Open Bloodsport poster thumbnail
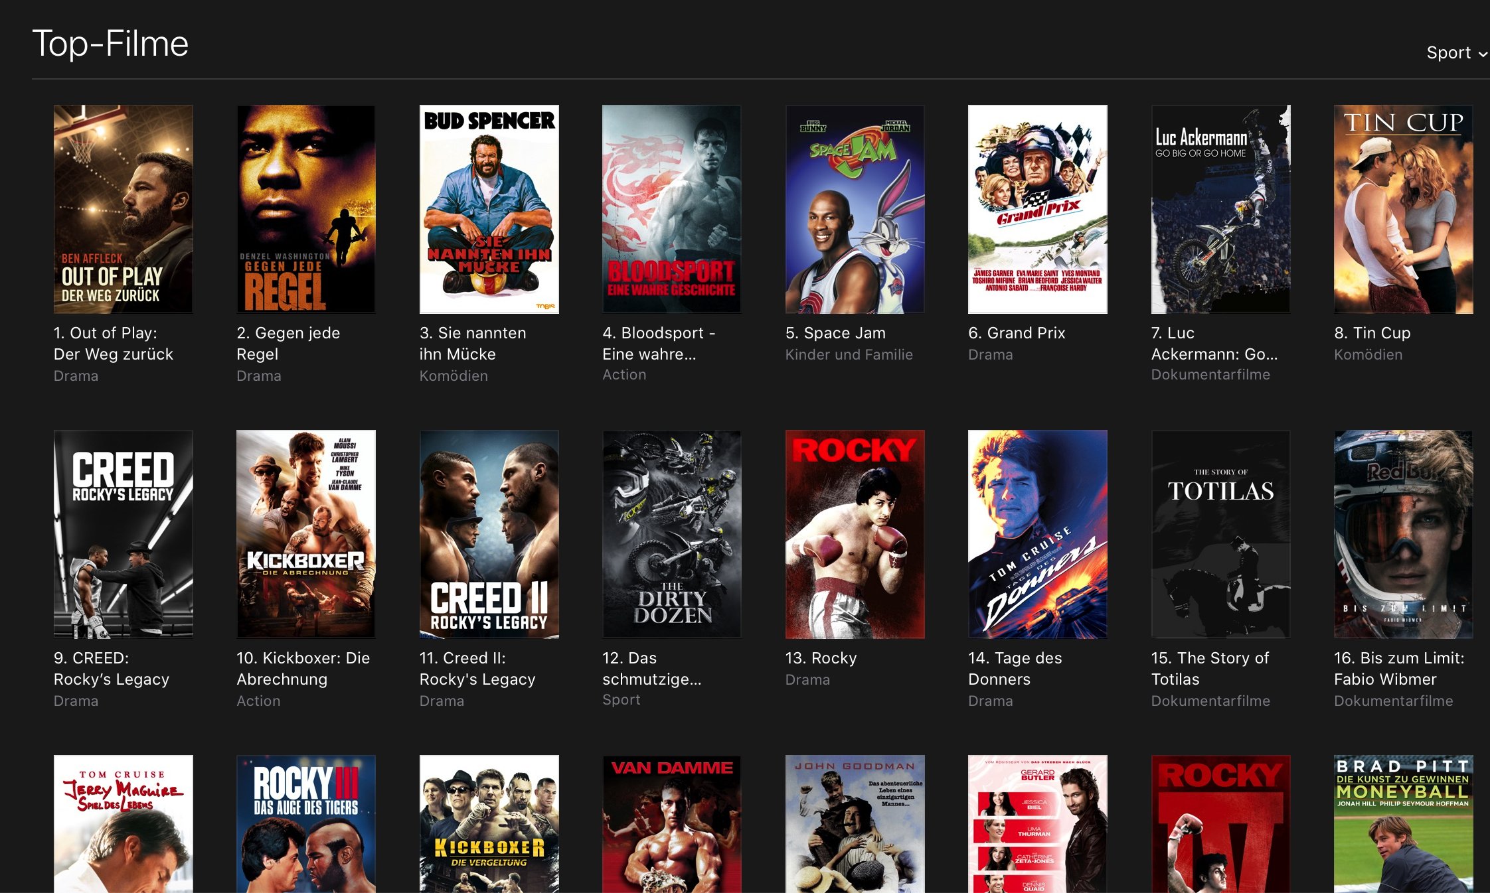 pyautogui.click(x=672, y=209)
